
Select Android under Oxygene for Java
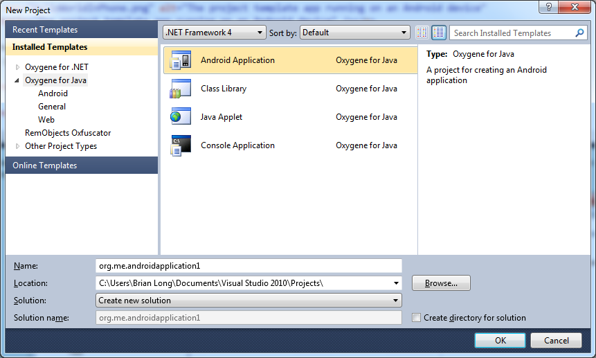[x=53, y=93]
